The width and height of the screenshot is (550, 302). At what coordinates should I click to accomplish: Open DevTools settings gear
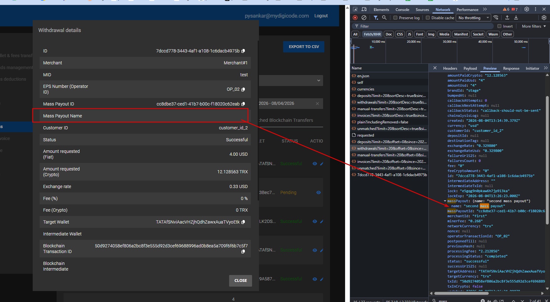pos(527,9)
